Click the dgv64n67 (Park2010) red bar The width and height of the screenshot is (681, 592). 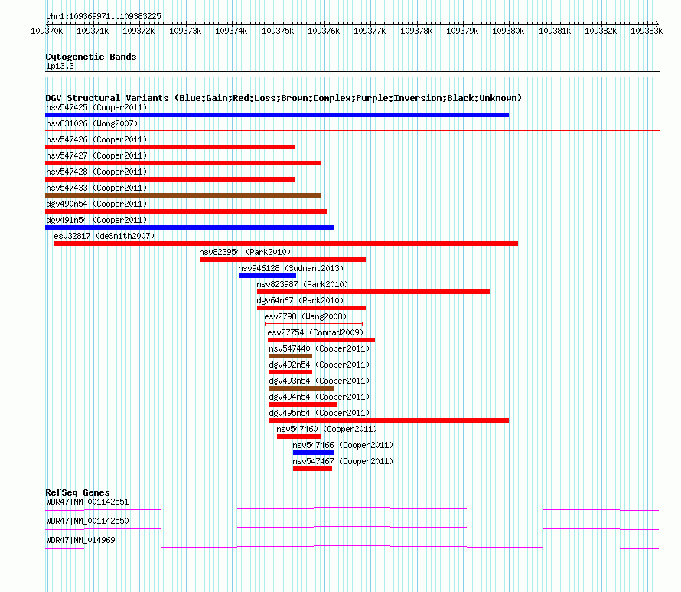coord(311,308)
